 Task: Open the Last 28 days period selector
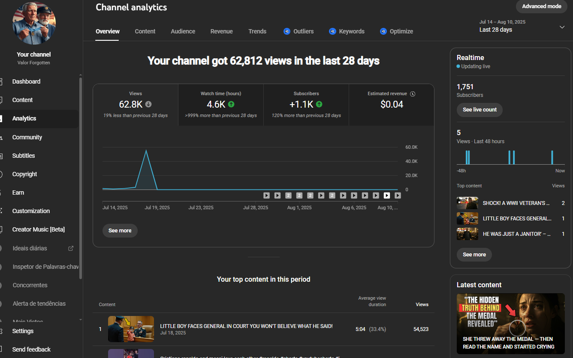pyautogui.click(x=522, y=26)
